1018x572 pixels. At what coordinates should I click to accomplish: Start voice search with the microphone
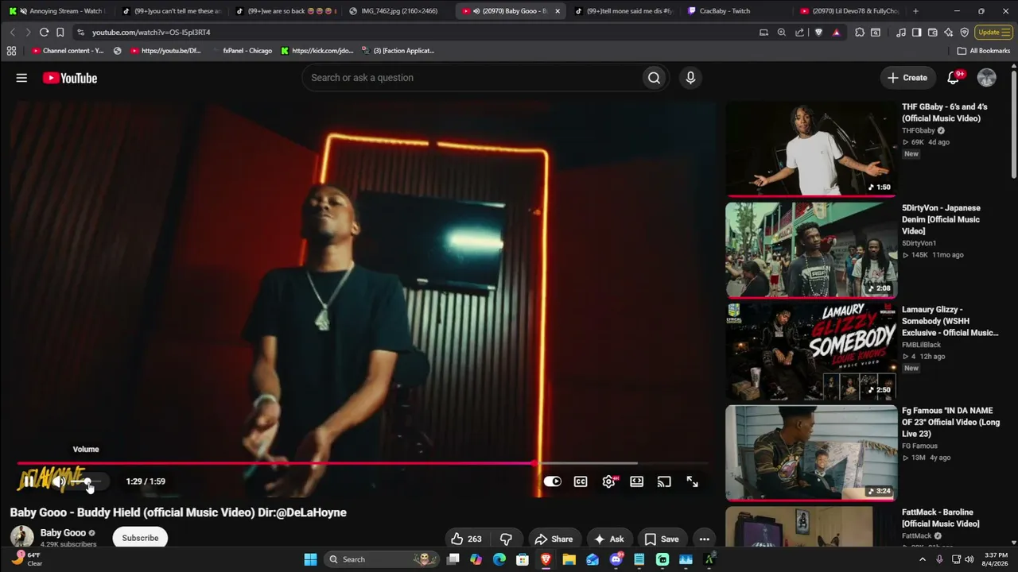coord(690,78)
